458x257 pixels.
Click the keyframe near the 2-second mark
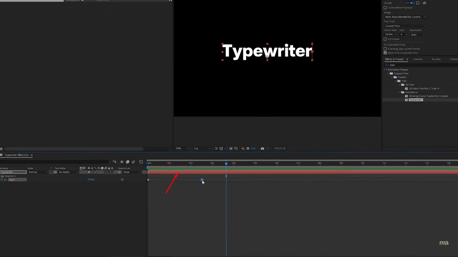coord(202,180)
